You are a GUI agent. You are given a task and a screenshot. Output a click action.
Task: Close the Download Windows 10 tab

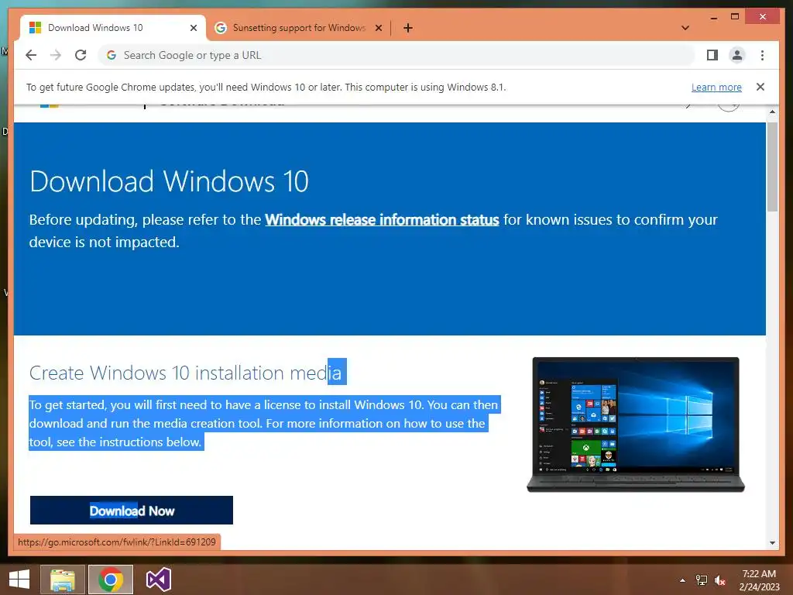pos(193,28)
